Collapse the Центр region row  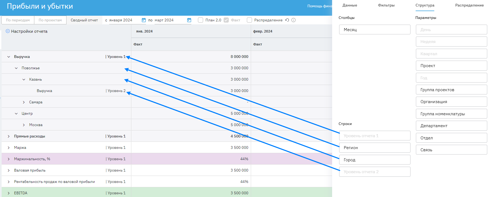coord(16,114)
